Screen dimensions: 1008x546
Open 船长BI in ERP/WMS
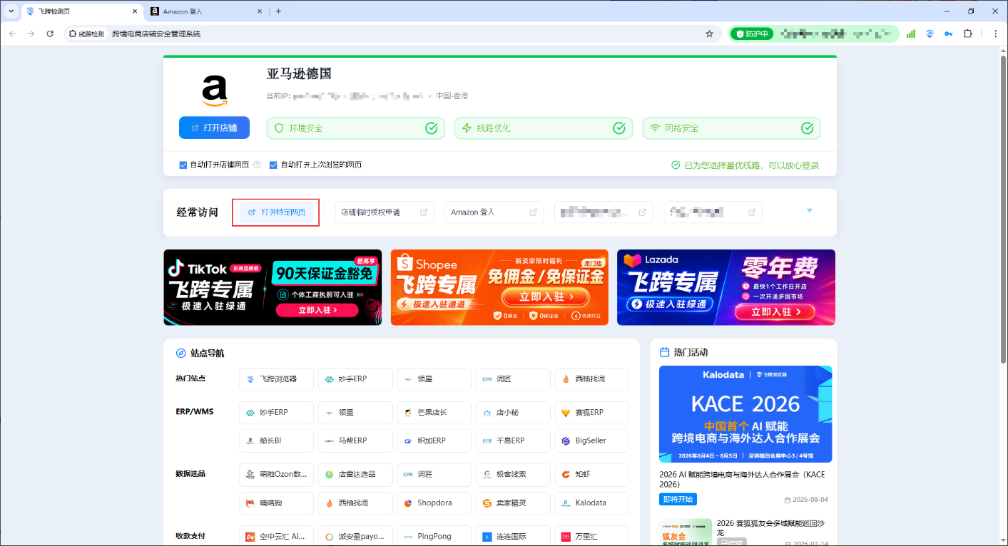[x=276, y=441]
